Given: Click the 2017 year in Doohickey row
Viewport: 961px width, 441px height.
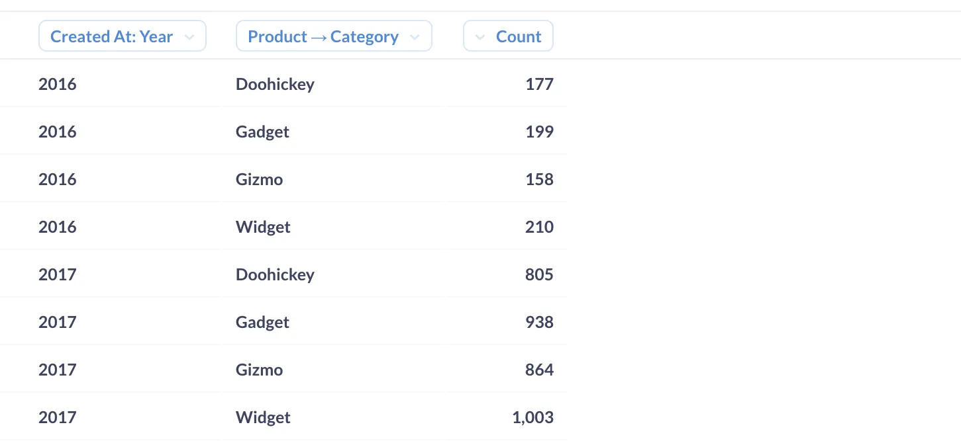Looking at the screenshot, I should point(58,274).
